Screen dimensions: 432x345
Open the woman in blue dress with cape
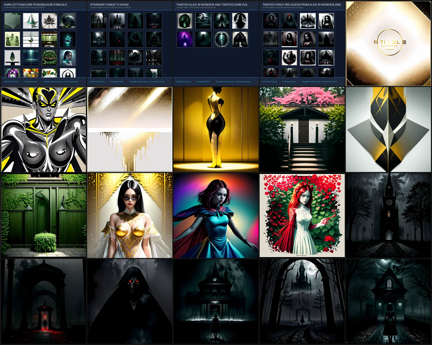216,215
